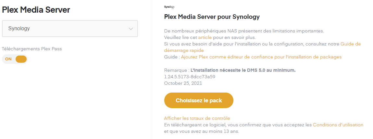
Task: Click the 'au moins 13 ans' age notice
Action: pos(219,131)
